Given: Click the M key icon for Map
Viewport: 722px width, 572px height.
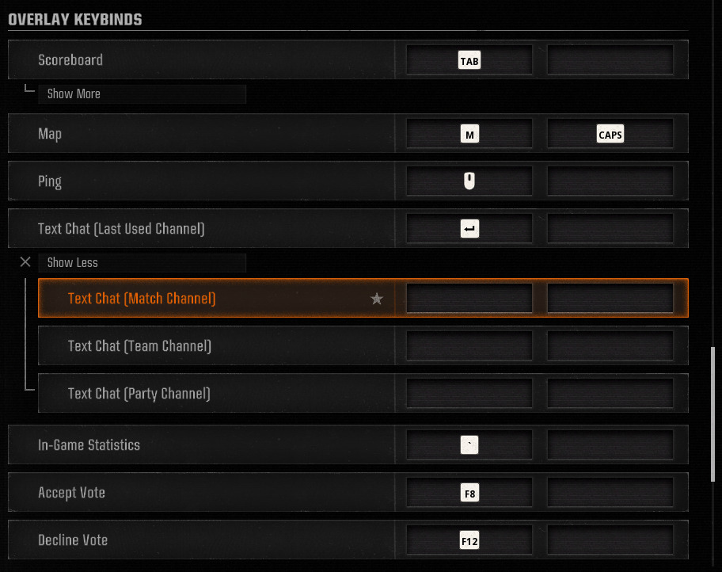Looking at the screenshot, I should click(469, 133).
